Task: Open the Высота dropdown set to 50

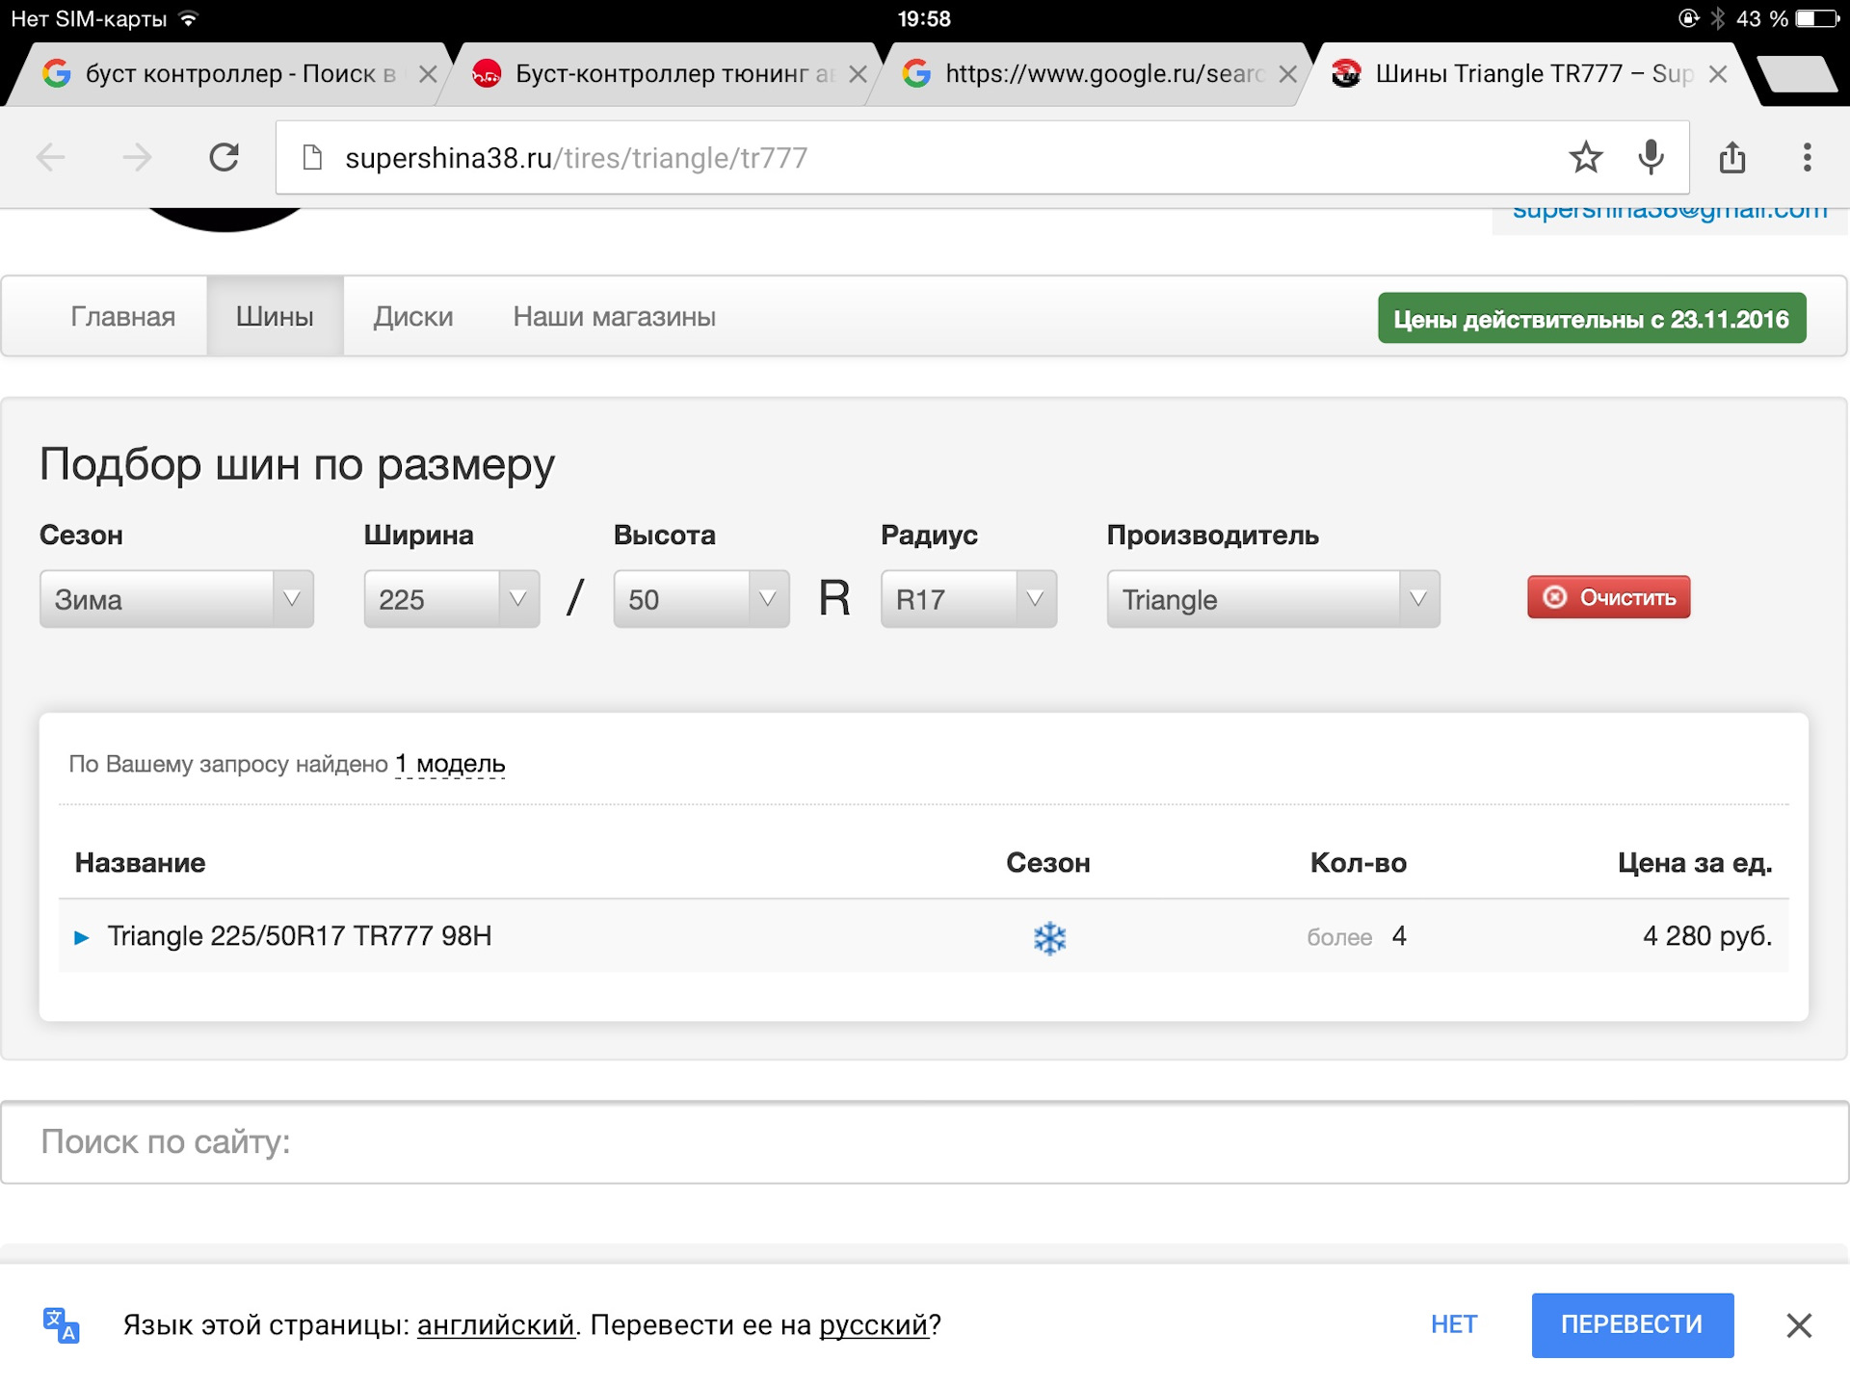Action: 701,599
